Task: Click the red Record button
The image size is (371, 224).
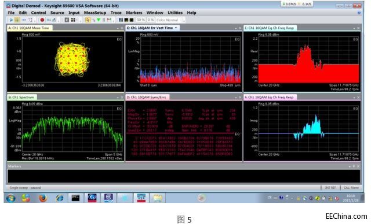Action: click(42, 20)
